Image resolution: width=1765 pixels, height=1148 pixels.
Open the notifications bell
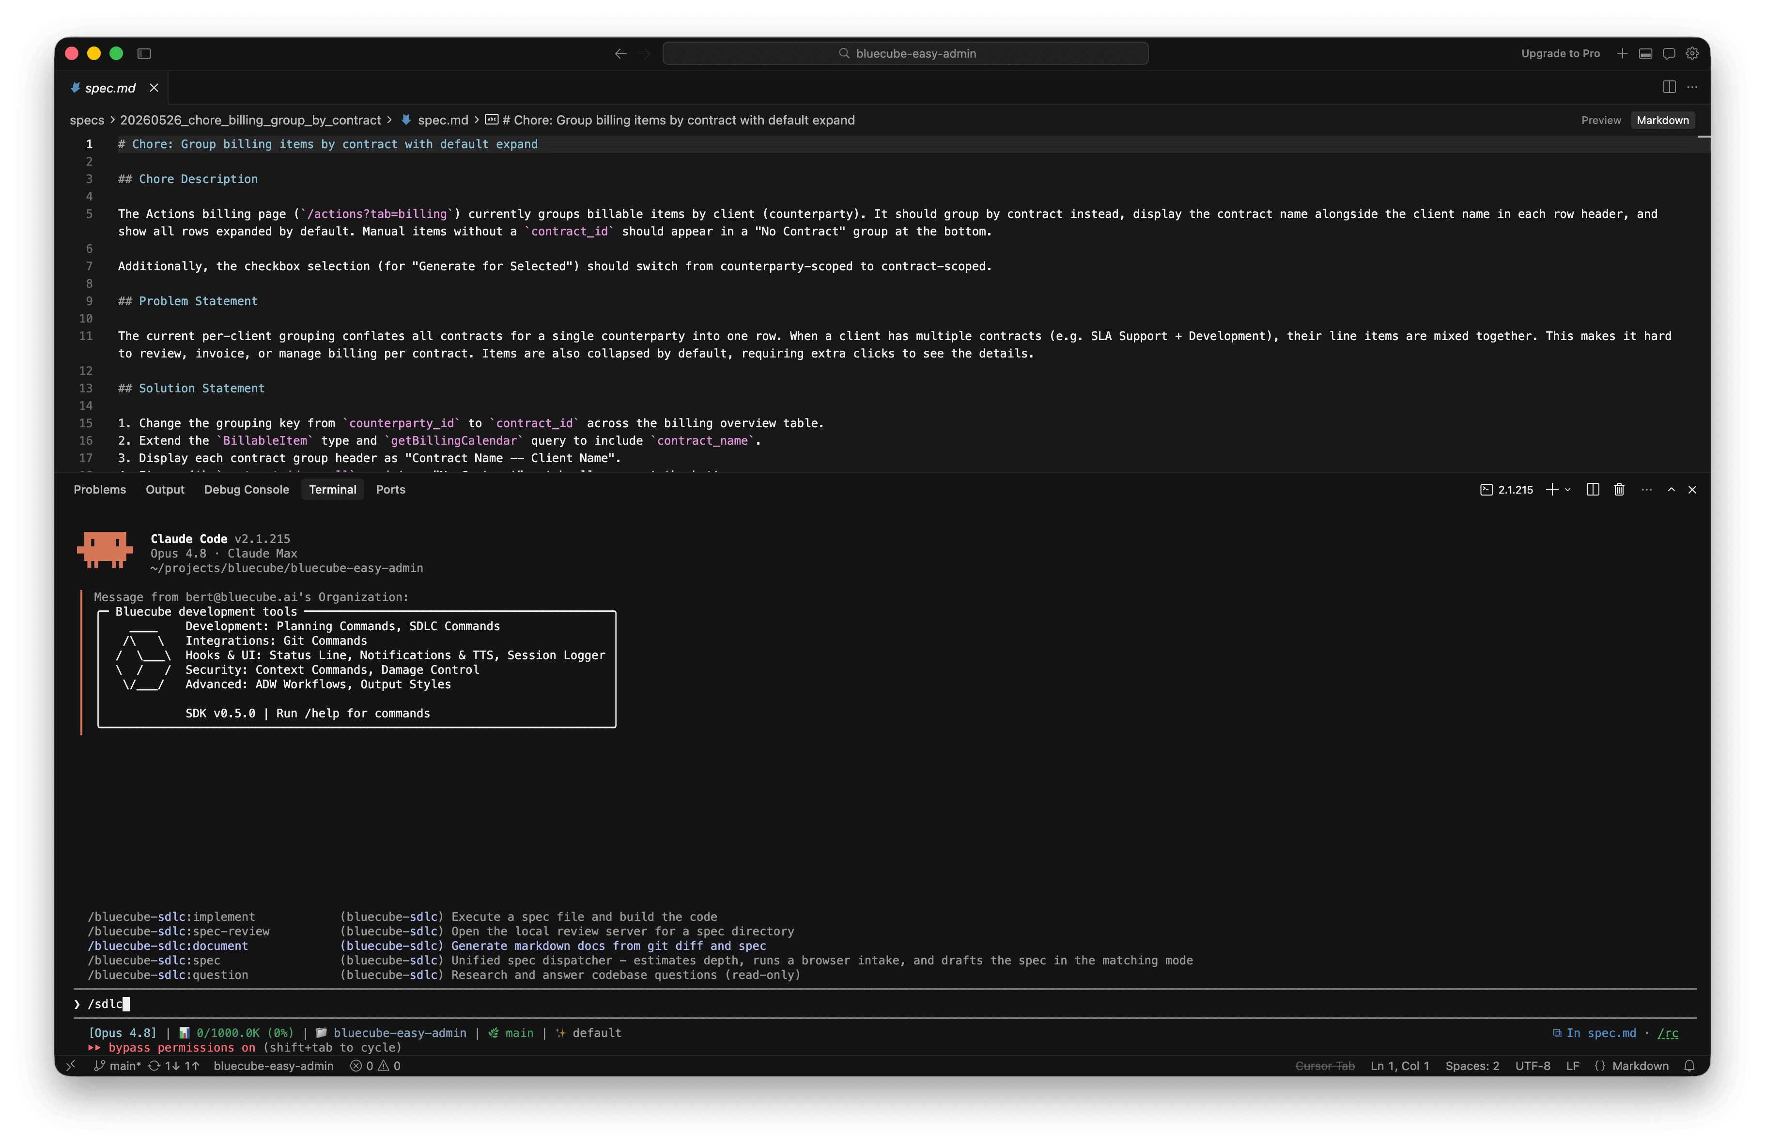coord(1689,1066)
